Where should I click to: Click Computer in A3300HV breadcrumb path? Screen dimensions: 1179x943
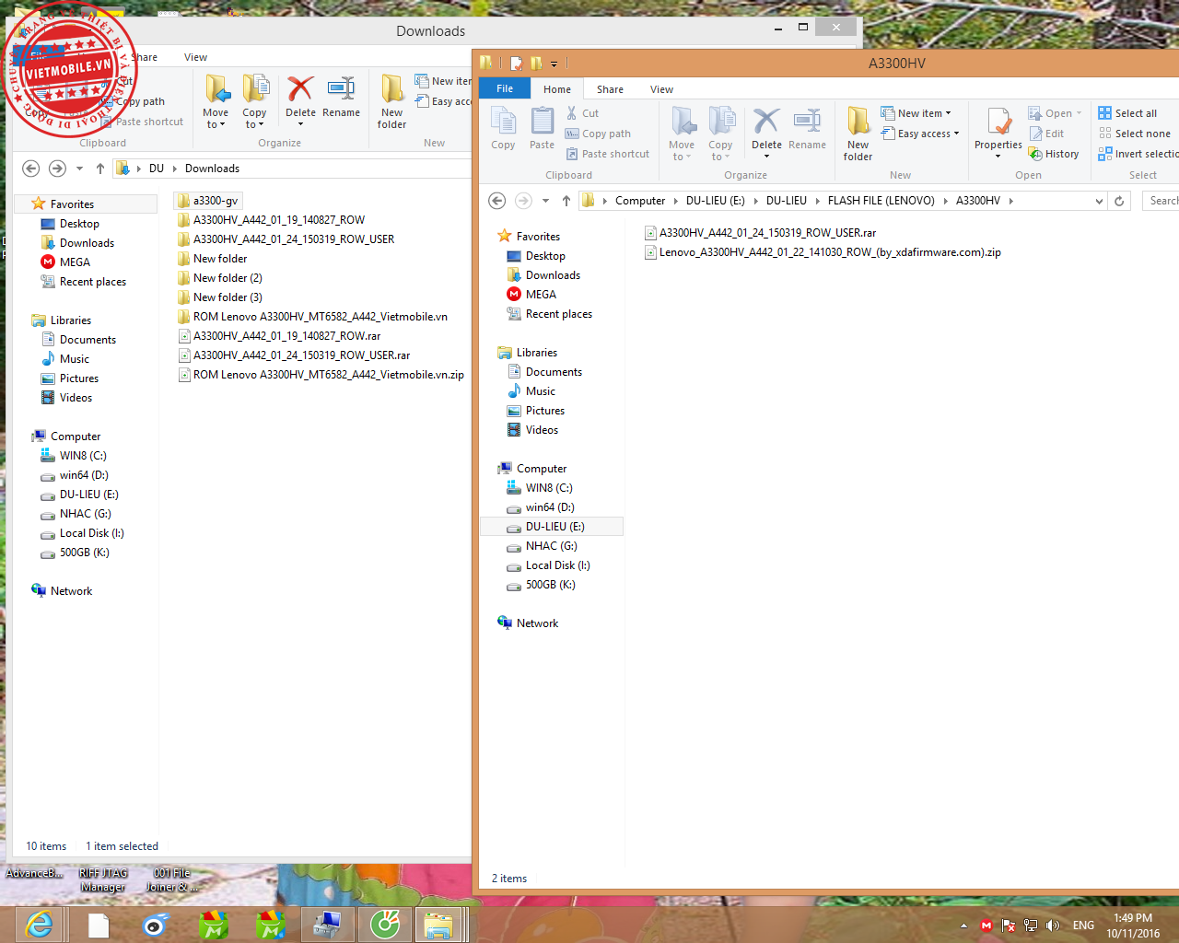click(640, 201)
